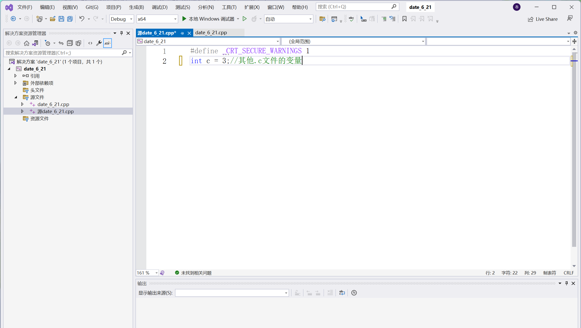Toggle Preview Selected Items button in Solution Explorer
Image resolution: width=581 pixels, height=328 pixels.
tap(108, 43)
